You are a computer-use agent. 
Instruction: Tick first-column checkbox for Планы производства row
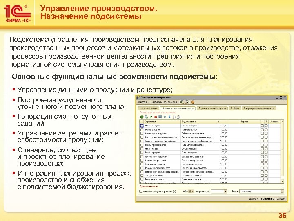tap(142, 145)
